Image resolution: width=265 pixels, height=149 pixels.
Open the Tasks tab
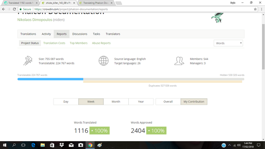point(96,34)
